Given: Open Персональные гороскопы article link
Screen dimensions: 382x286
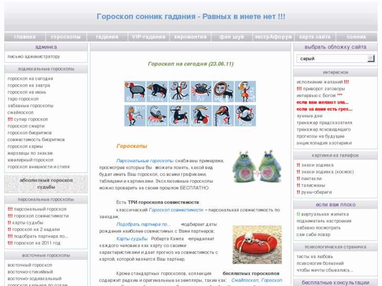Looking at the screenshot, I should coord(145,161).
